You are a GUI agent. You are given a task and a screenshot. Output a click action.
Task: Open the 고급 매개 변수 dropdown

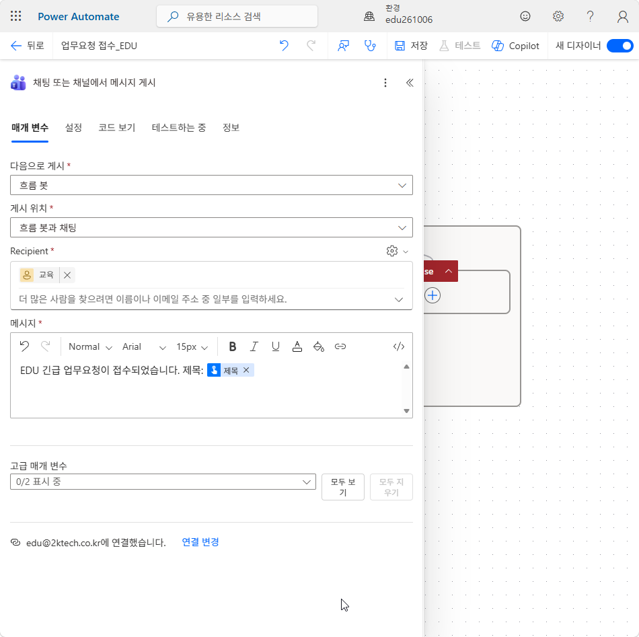coord(163,482)
